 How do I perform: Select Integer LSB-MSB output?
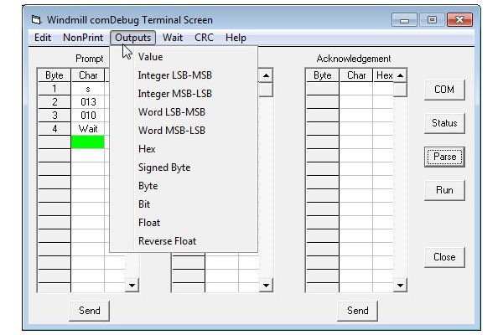click(184, 75)
